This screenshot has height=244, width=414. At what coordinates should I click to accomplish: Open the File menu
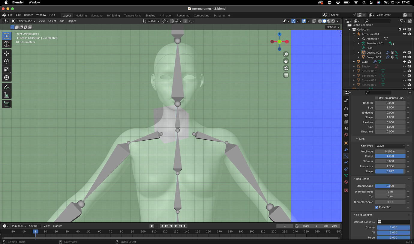(x=10, y=15)
